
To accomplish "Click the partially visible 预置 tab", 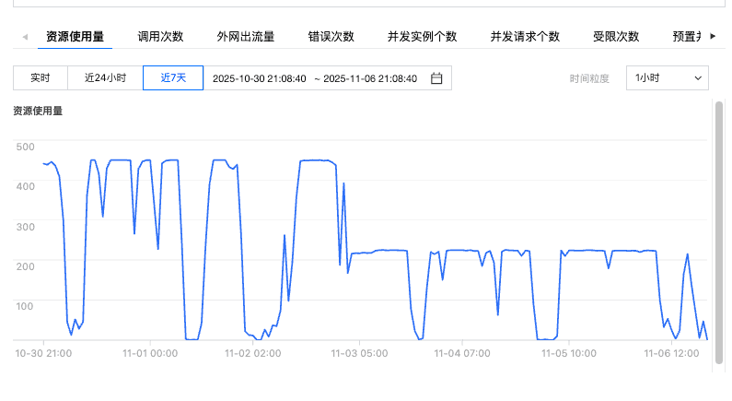I will 687,37.
